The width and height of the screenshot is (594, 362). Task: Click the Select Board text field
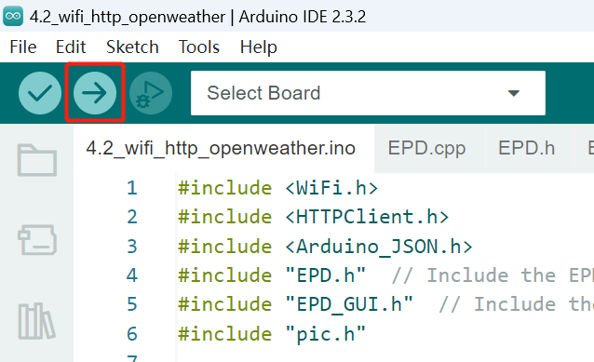368,93
